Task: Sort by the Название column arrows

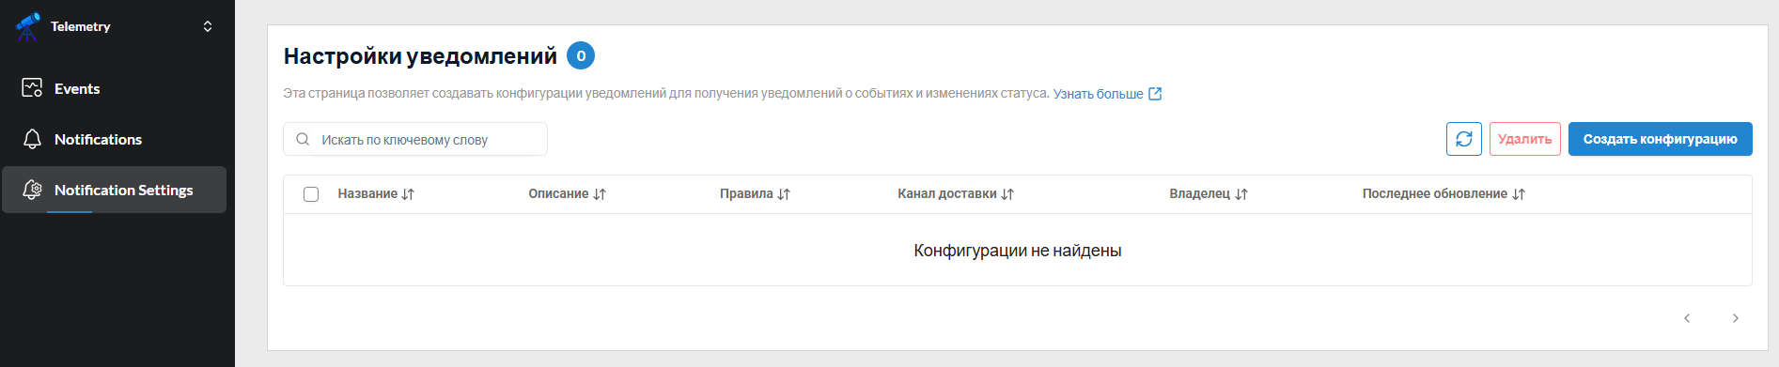Action: tap(408, 194)
